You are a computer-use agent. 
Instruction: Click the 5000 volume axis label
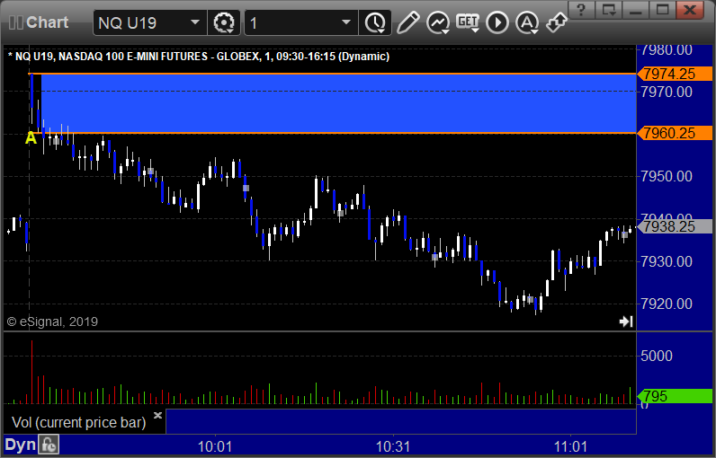[657, 356]
